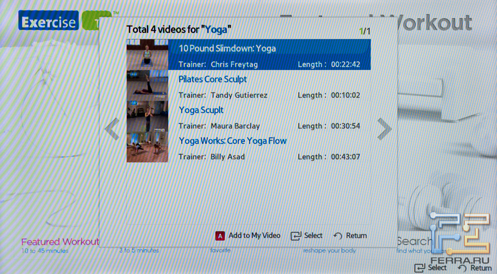The height and width of the screenshot is (274, 497).
Task: Select Yoga Works: Core Yoga Flow title
Action: click(x=233, y=141)
